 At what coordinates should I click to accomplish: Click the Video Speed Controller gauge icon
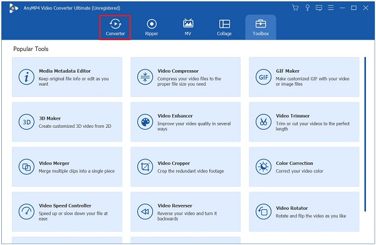click(x=26, y=211)
